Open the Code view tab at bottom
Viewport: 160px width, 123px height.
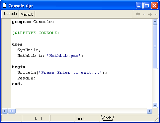pyautogui.click(x=107, y=118)
